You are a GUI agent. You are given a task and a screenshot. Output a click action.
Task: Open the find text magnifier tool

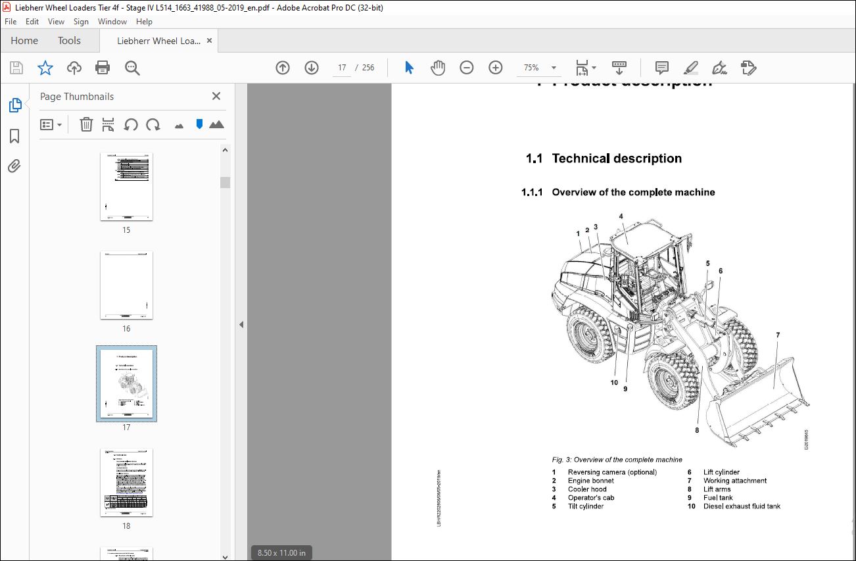(132, 68)
